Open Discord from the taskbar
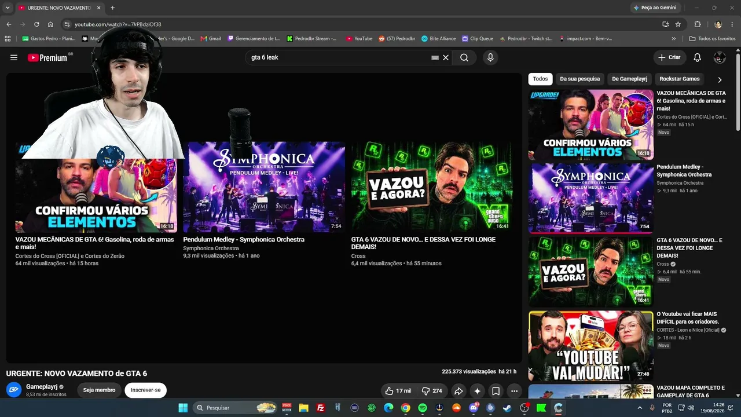The width and height of the screenshot is (741, 417). (474, 408)
